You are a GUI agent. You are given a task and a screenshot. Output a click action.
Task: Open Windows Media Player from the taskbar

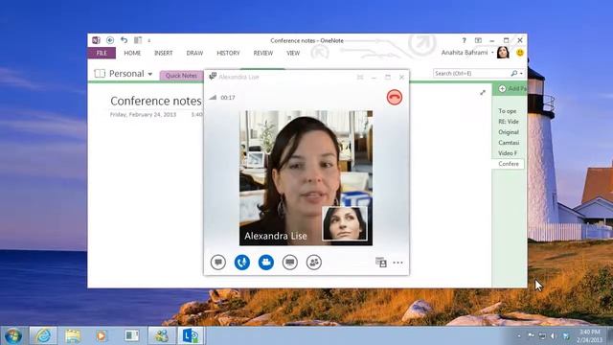(102, 335)
